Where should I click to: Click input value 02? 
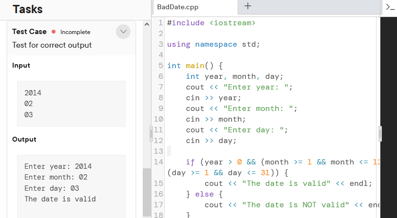tap(28, 104)
